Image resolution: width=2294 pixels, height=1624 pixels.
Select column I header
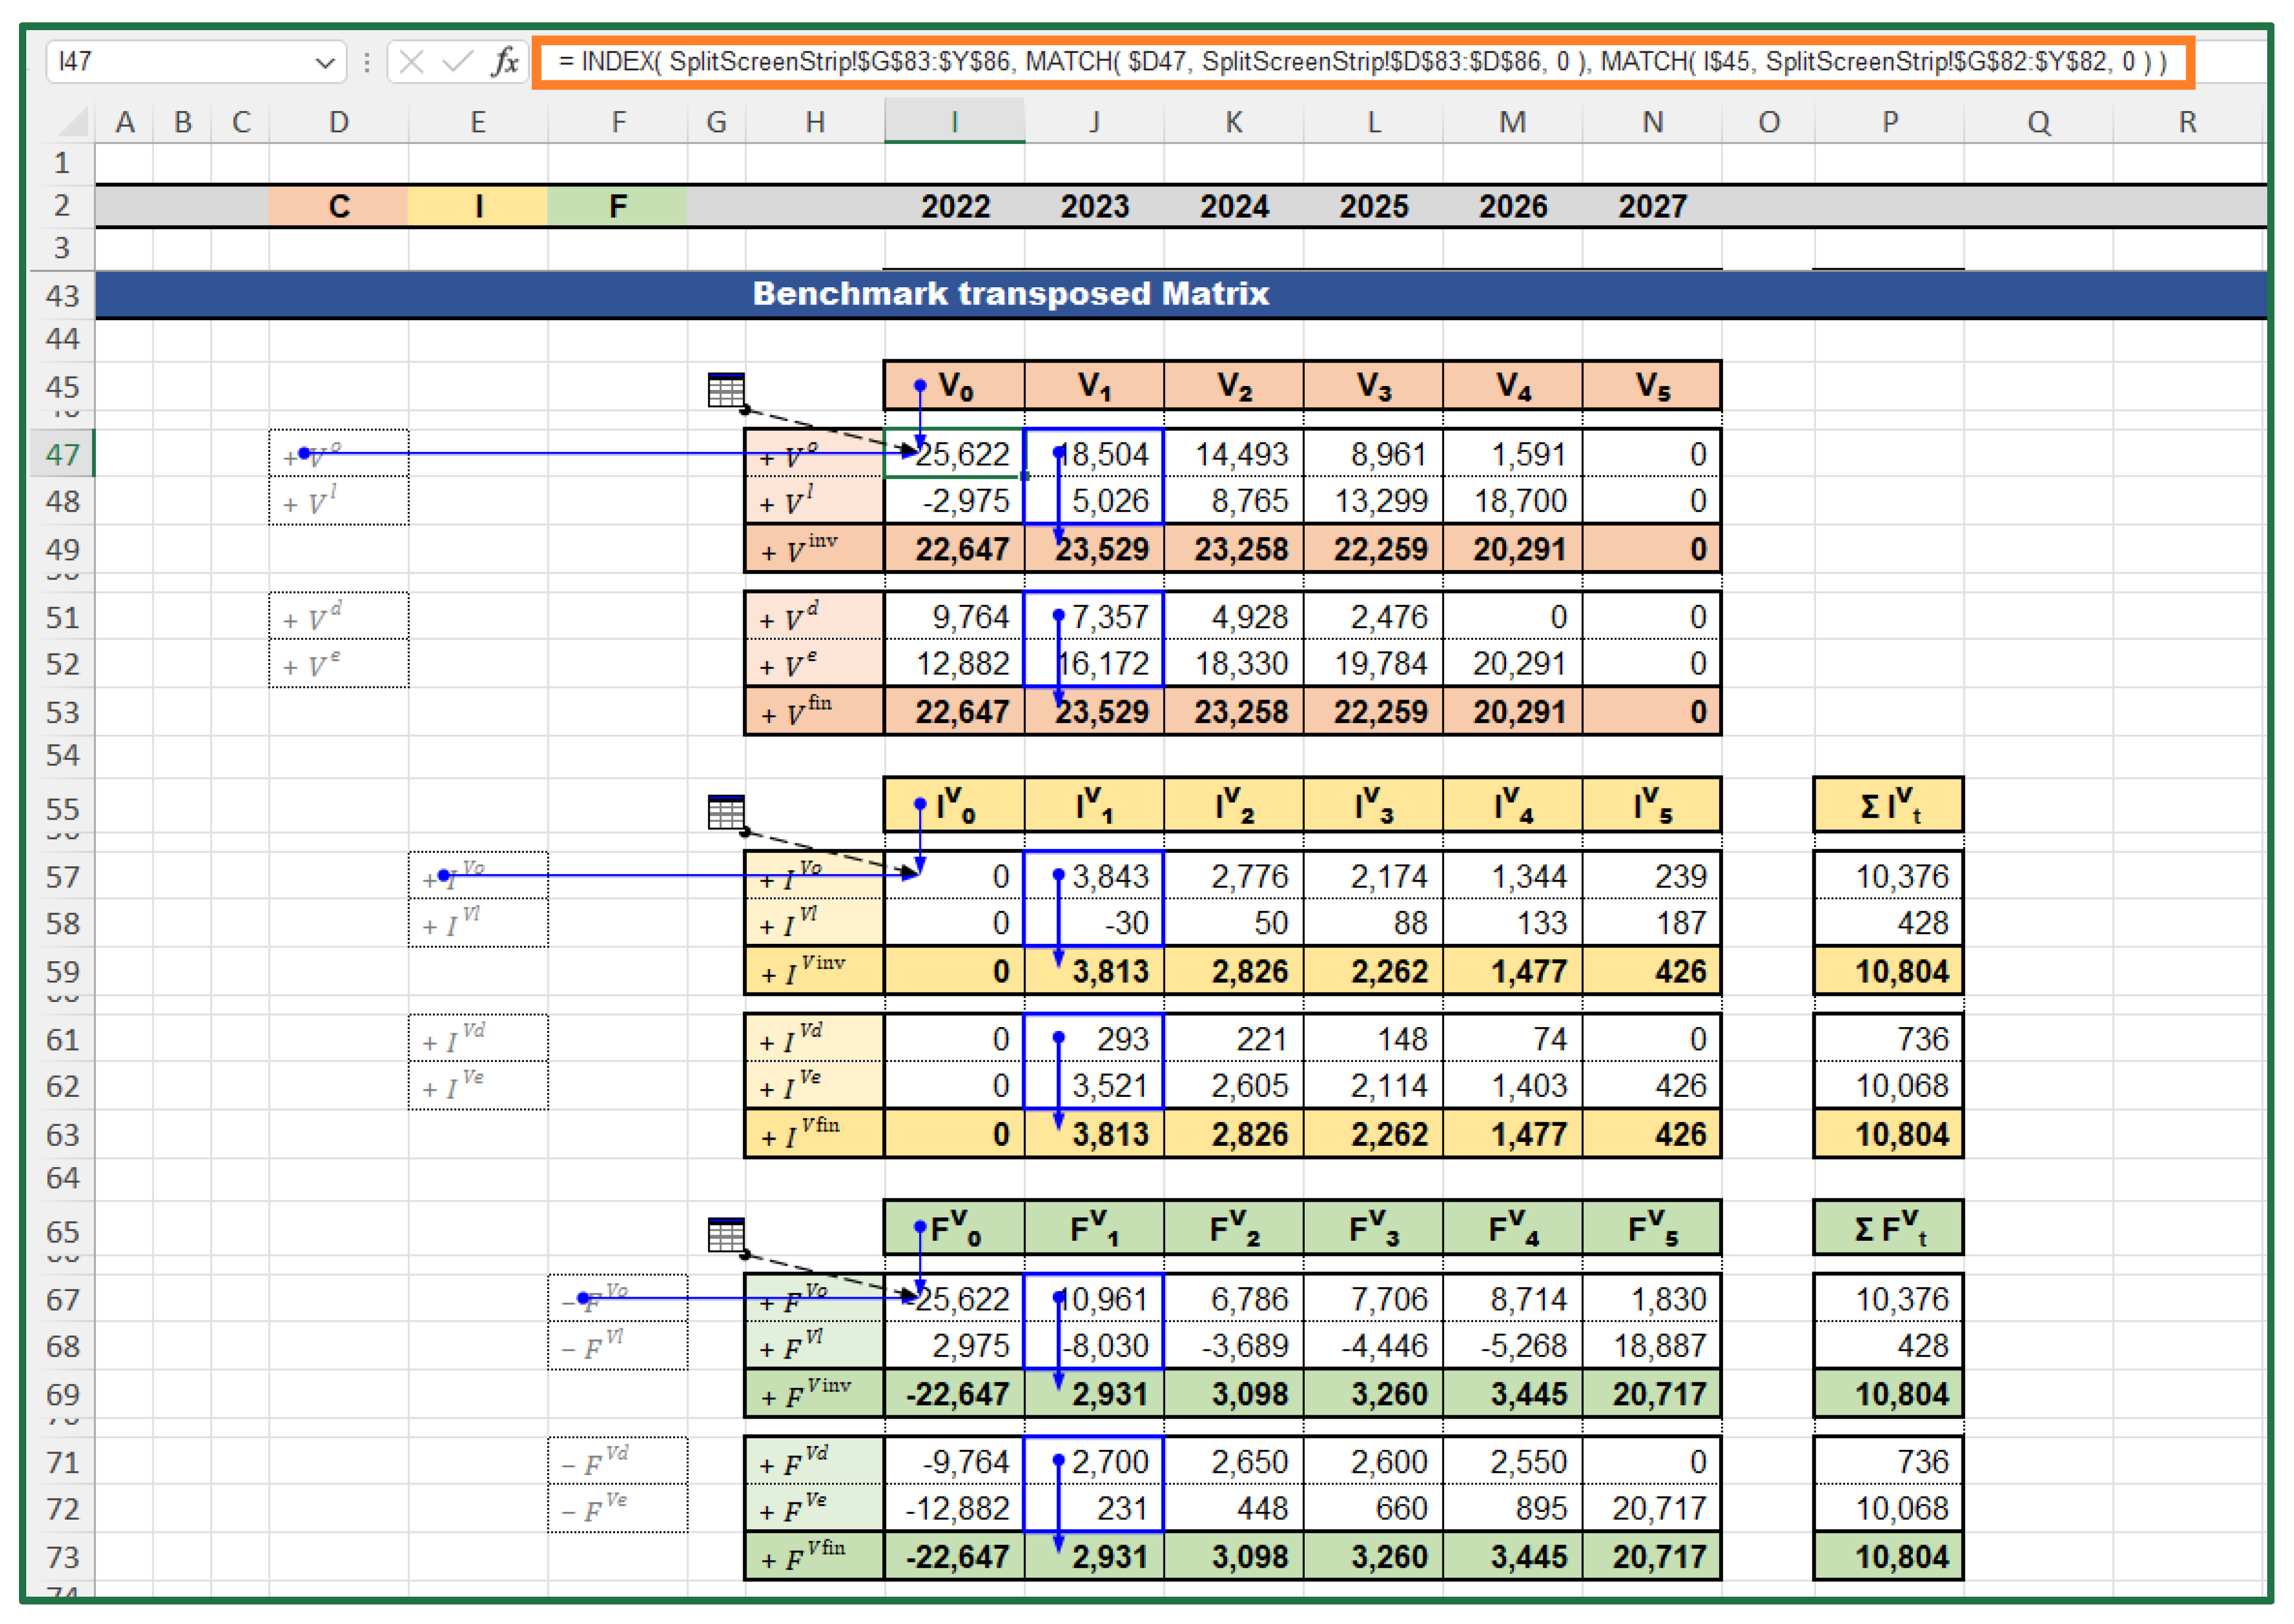click(954, 122)
